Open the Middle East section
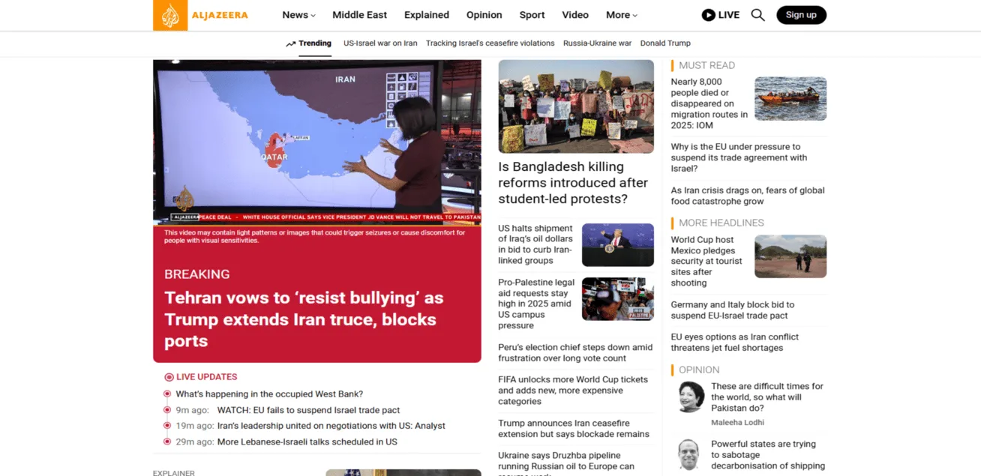981x476 pixels. tap(359, 15)
